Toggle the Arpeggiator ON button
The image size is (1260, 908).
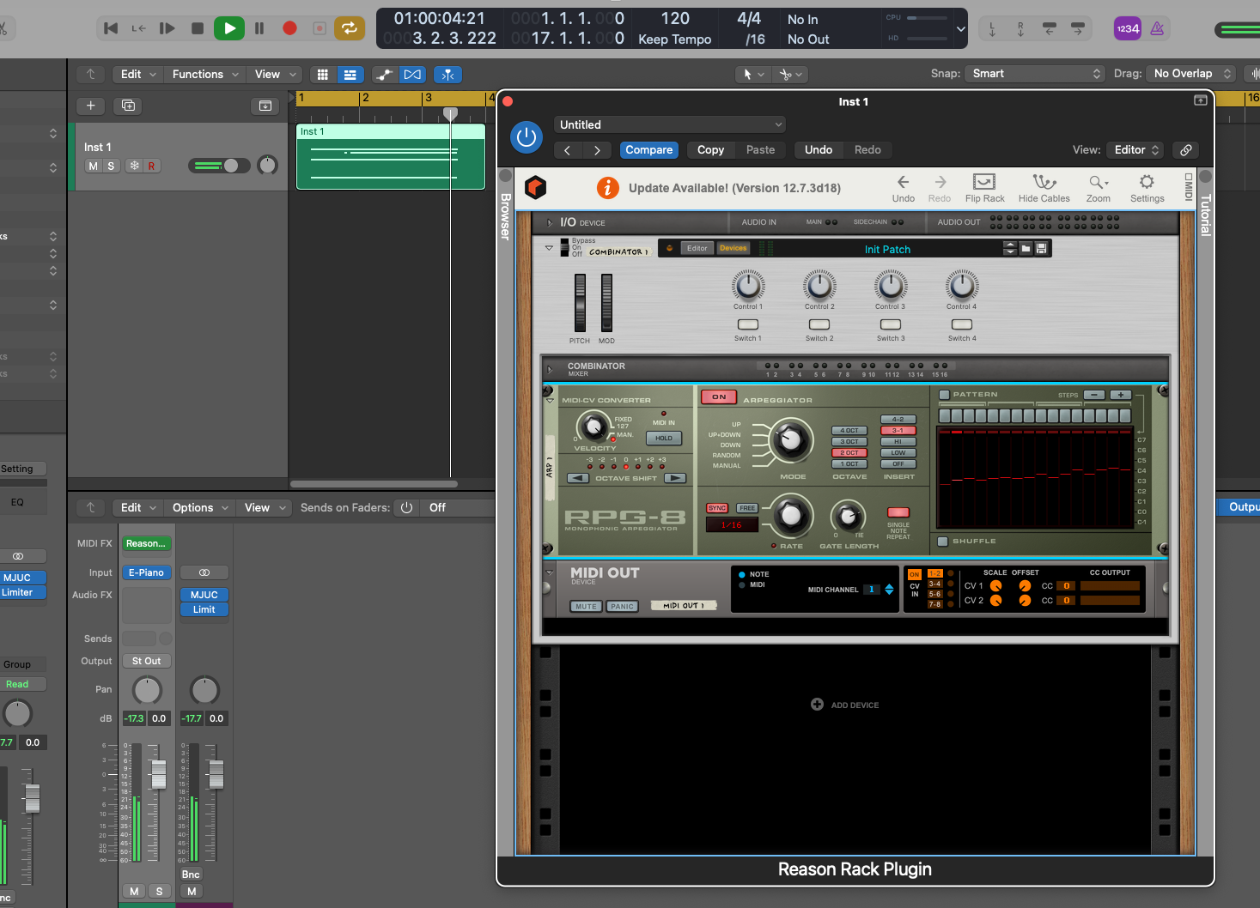[x=719, y=396]
